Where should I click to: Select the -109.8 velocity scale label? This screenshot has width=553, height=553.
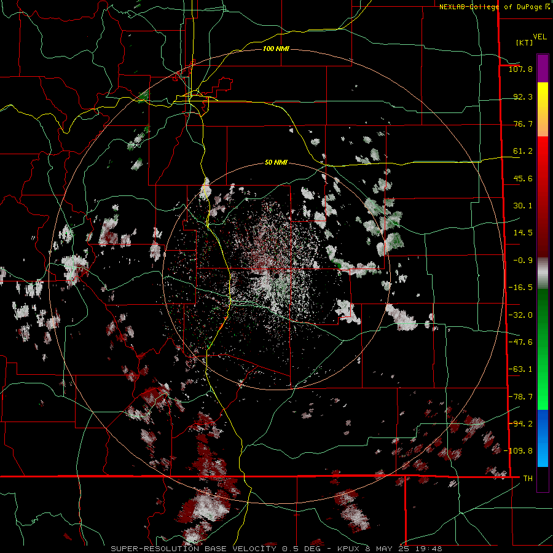click(x=518, y=451)
